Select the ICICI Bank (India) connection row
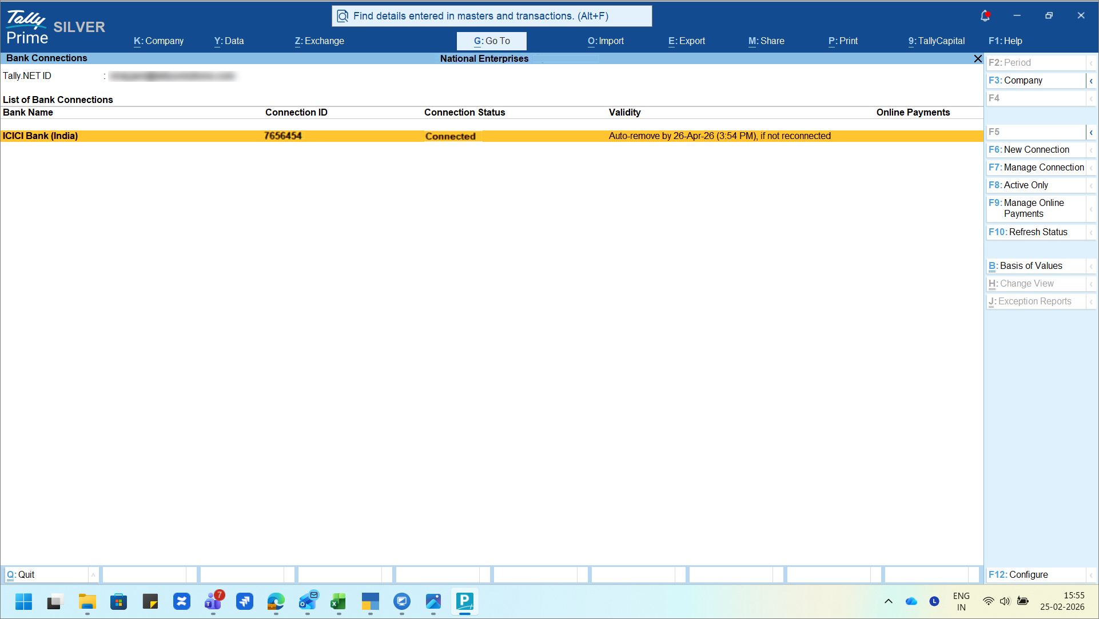The width and height of the screenshot is (1099, 619). pos(229,136)
